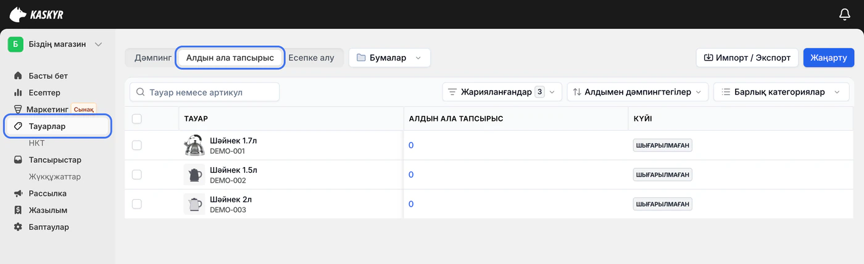Click the АЛДЫН АЛА ТАПСЫРЫС column header
This screenshot has height=264, width=864.
(x=456, y=118)
